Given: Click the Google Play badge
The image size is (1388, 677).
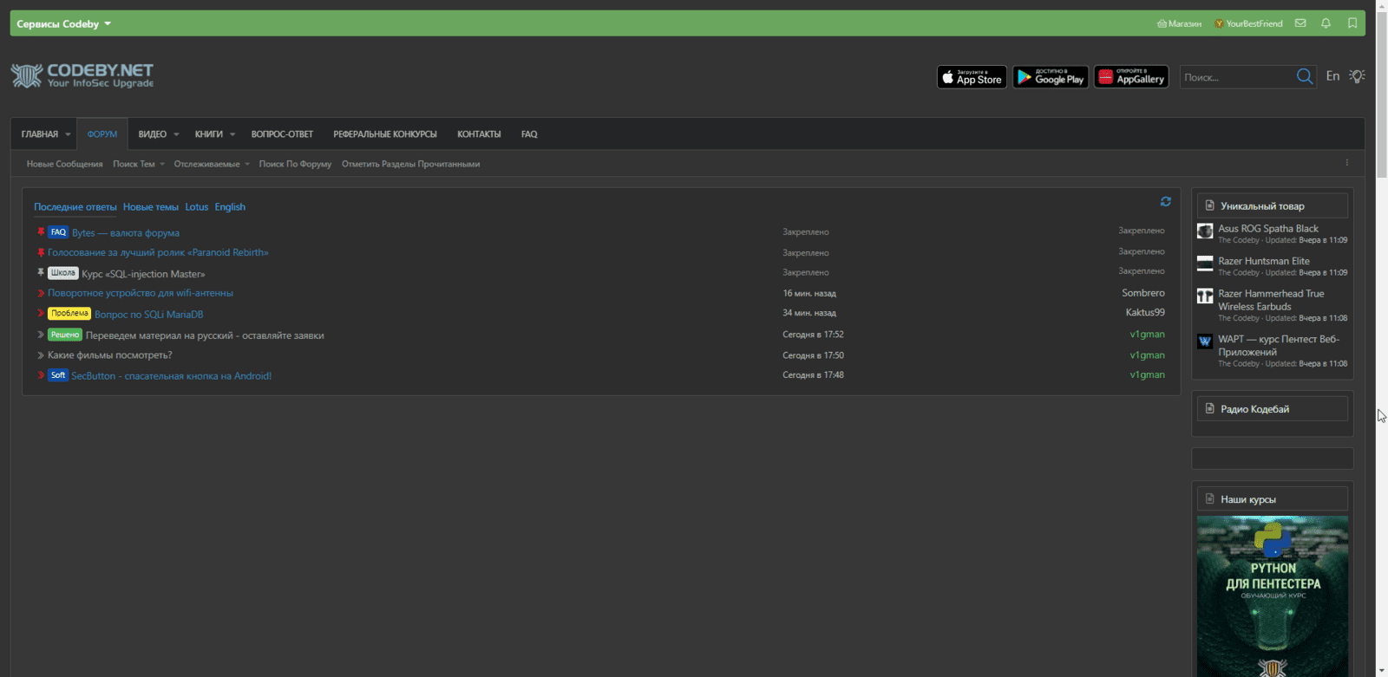Looking at the screenshot, I should coord(1050,77).
